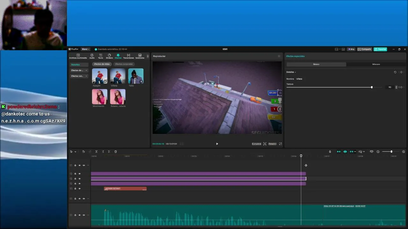Expand the Efectos corporales sidebar category
The image size is (408, 229).
[79, 76]
